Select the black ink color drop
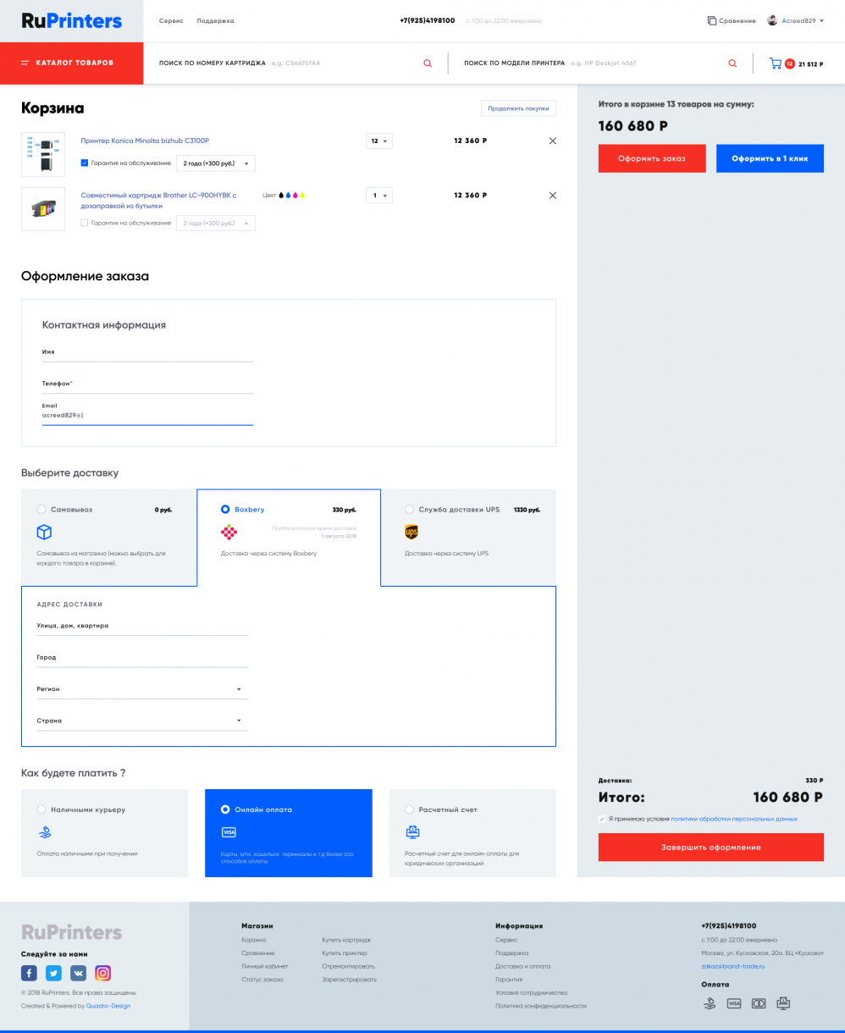 pyautogui.click(x=282, y=196)
